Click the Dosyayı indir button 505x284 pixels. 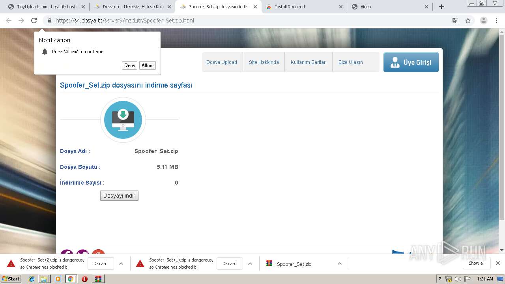(119, 196)
